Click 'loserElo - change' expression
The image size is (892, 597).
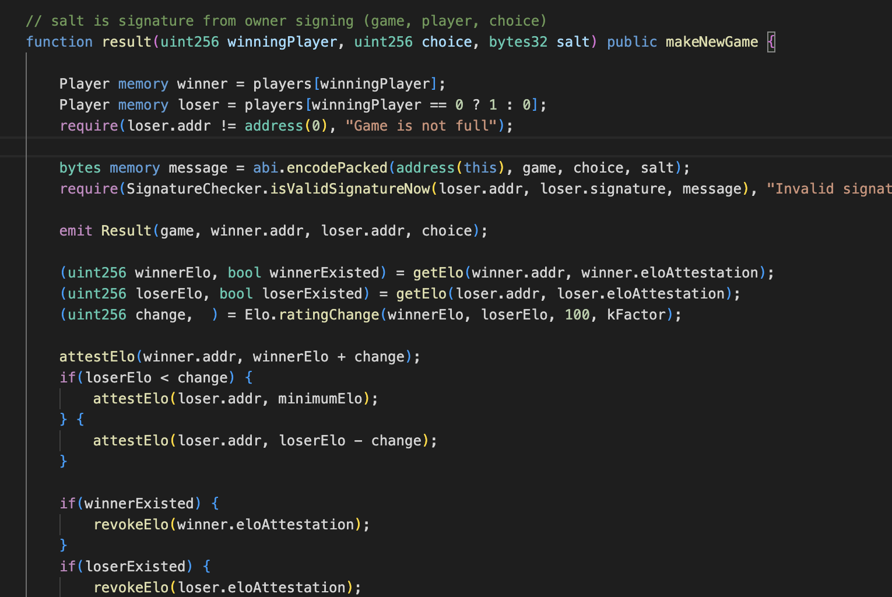coord(350,441)
